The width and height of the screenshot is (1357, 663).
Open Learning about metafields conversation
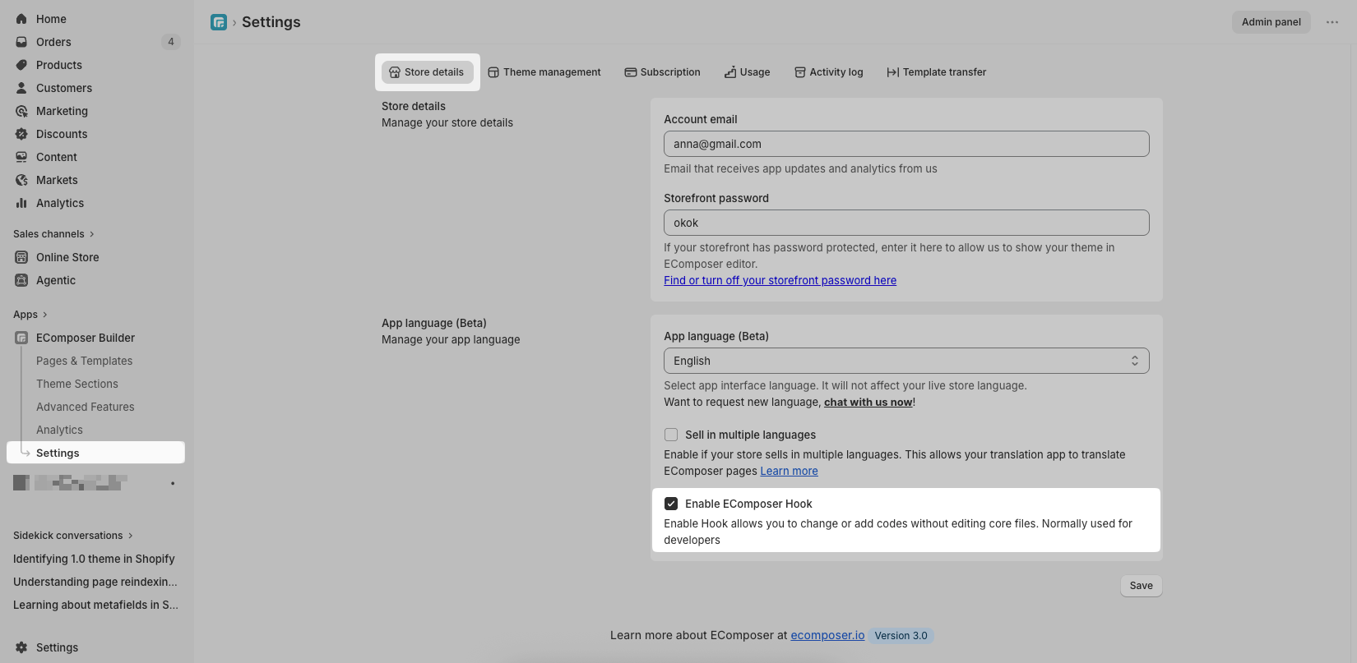95,605
